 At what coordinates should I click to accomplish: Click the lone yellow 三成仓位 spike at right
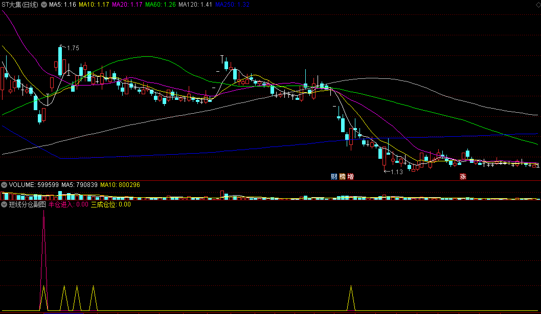point(351,298)
